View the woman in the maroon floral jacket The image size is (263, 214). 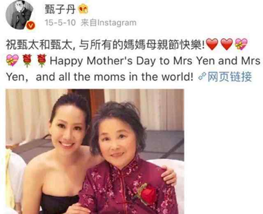(127, 158)
